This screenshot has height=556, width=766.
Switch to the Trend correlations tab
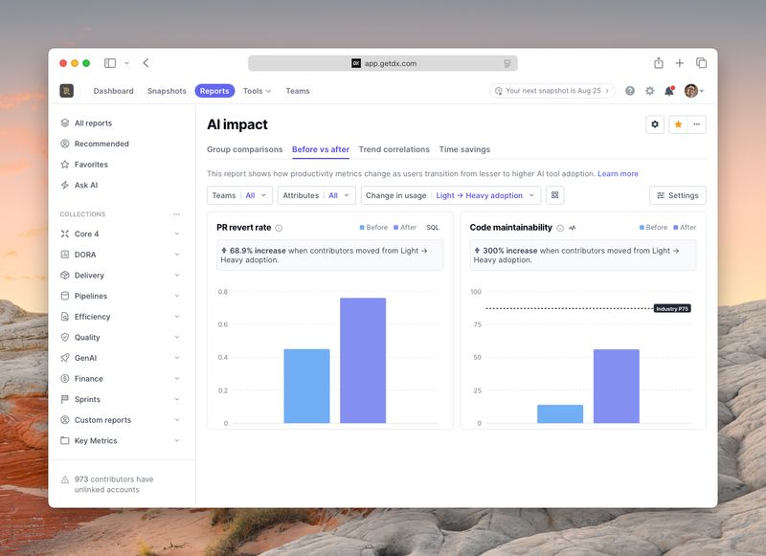[x=394, y=149]
